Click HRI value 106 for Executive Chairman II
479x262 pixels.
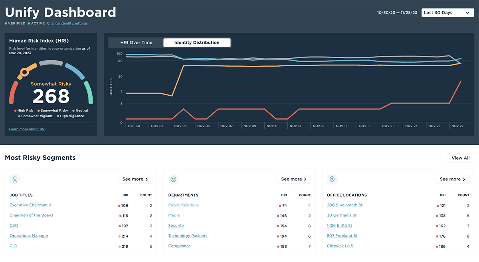[125, 206]
